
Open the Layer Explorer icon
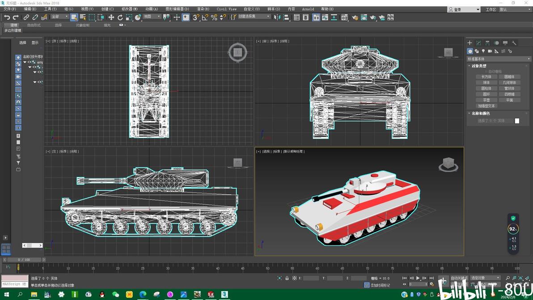click(305, 17)
